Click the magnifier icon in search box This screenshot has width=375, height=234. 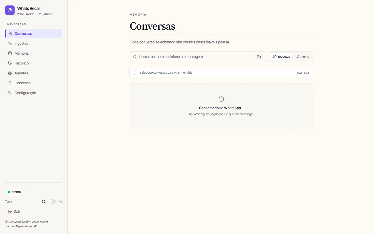click(135, 57)
